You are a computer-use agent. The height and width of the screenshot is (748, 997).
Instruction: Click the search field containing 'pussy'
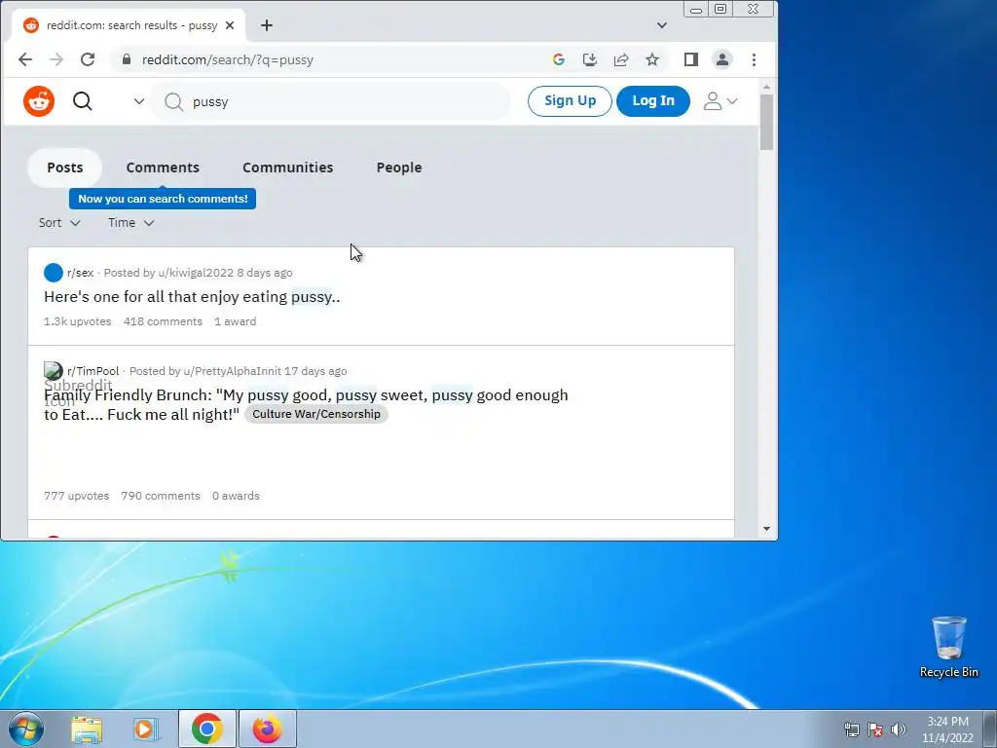pos(330,101)
